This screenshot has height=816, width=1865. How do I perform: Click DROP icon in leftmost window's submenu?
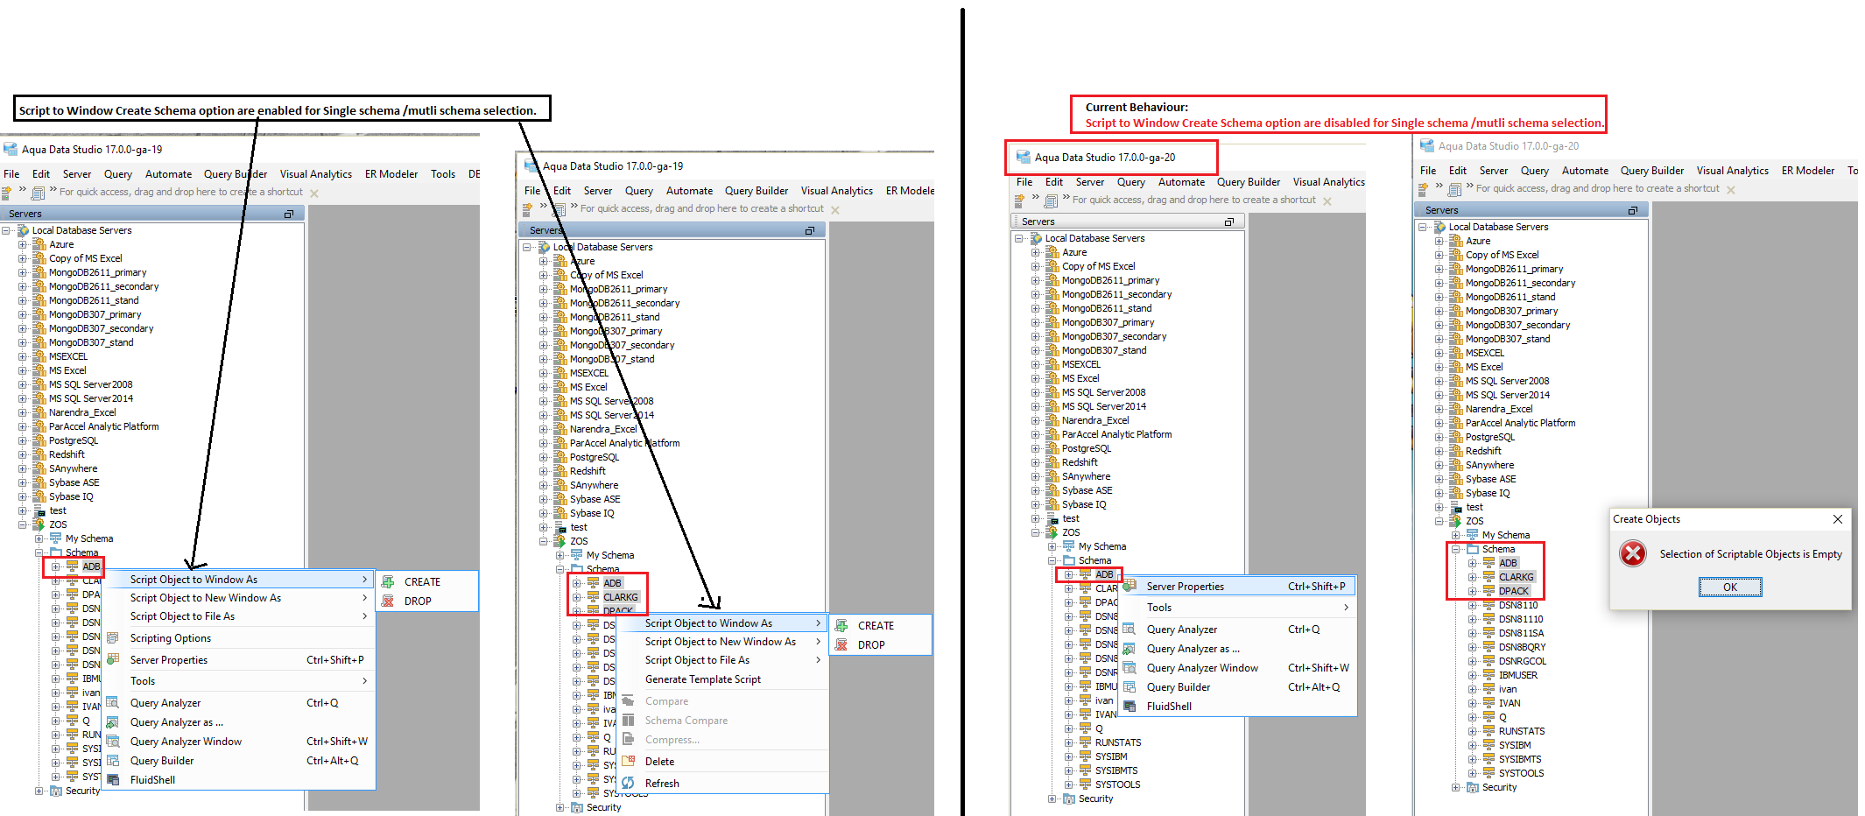[388, 601]
